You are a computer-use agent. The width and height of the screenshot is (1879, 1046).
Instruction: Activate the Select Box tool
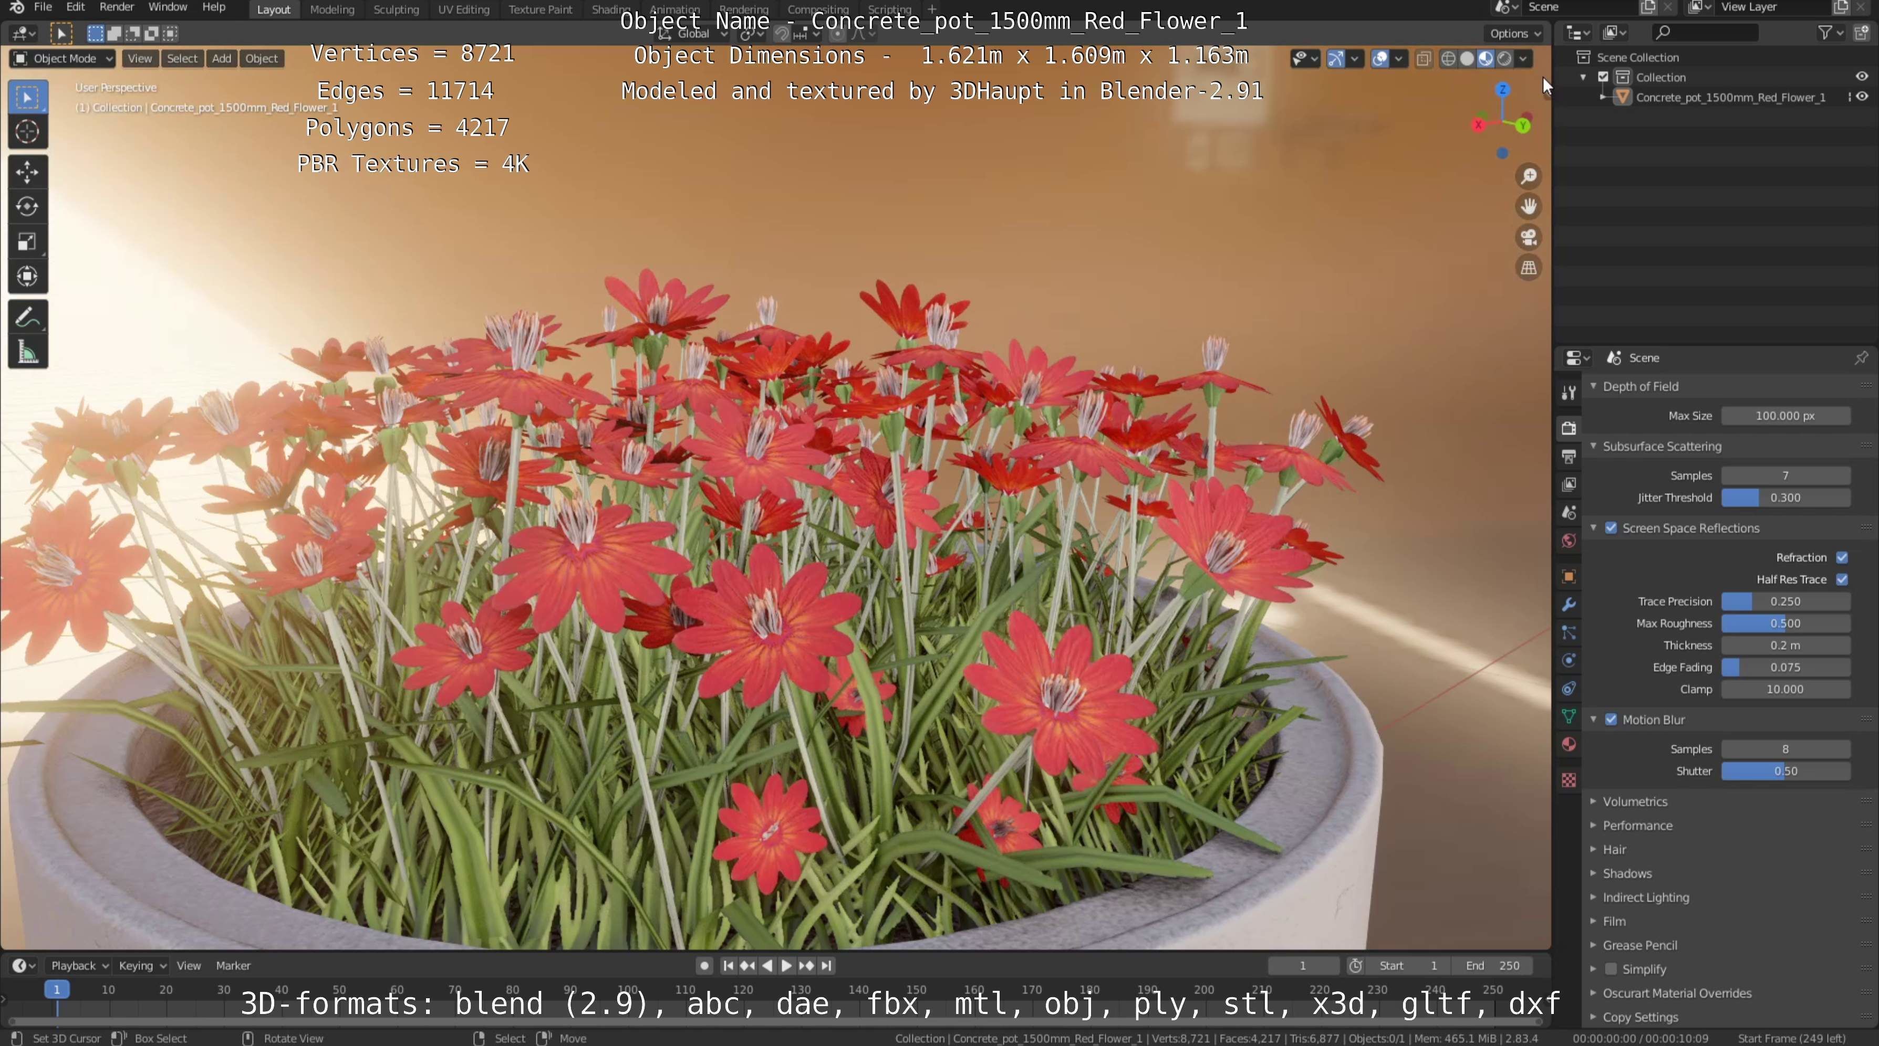(x=28, y=97)
